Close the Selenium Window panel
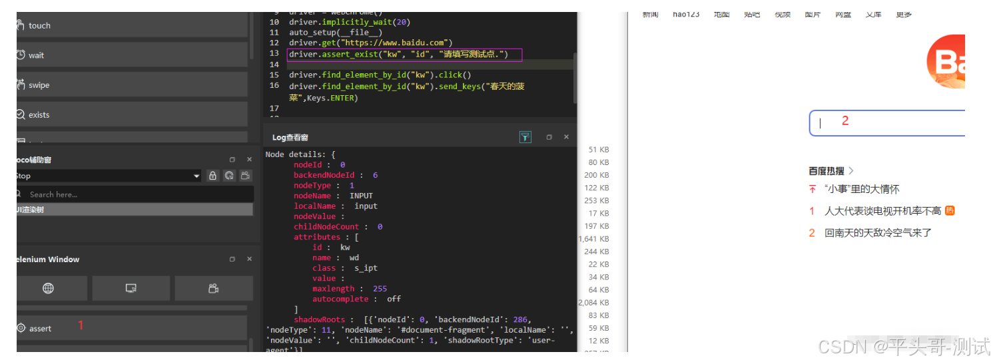This screenshot has width=993, height=364. [249, 259]
